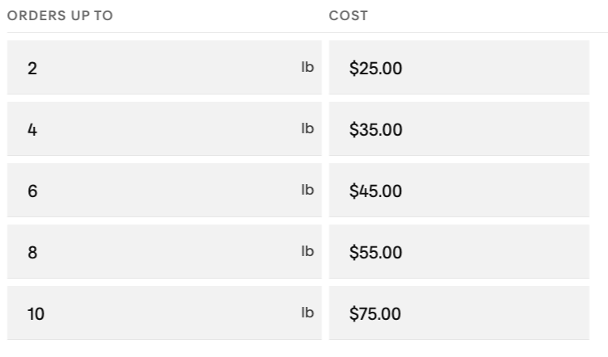The height and width of the screenshot is (357, 608).
Task: Click the 2 lb weight limit field
Action: click(164, 67)
